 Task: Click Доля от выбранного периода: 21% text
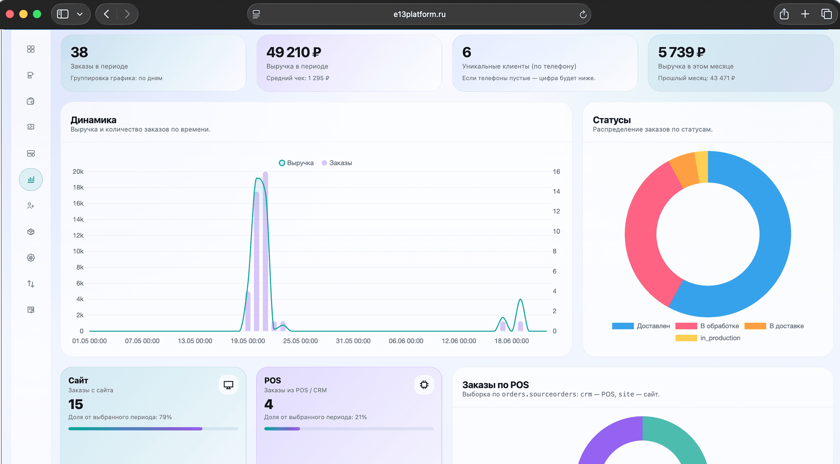315,417
